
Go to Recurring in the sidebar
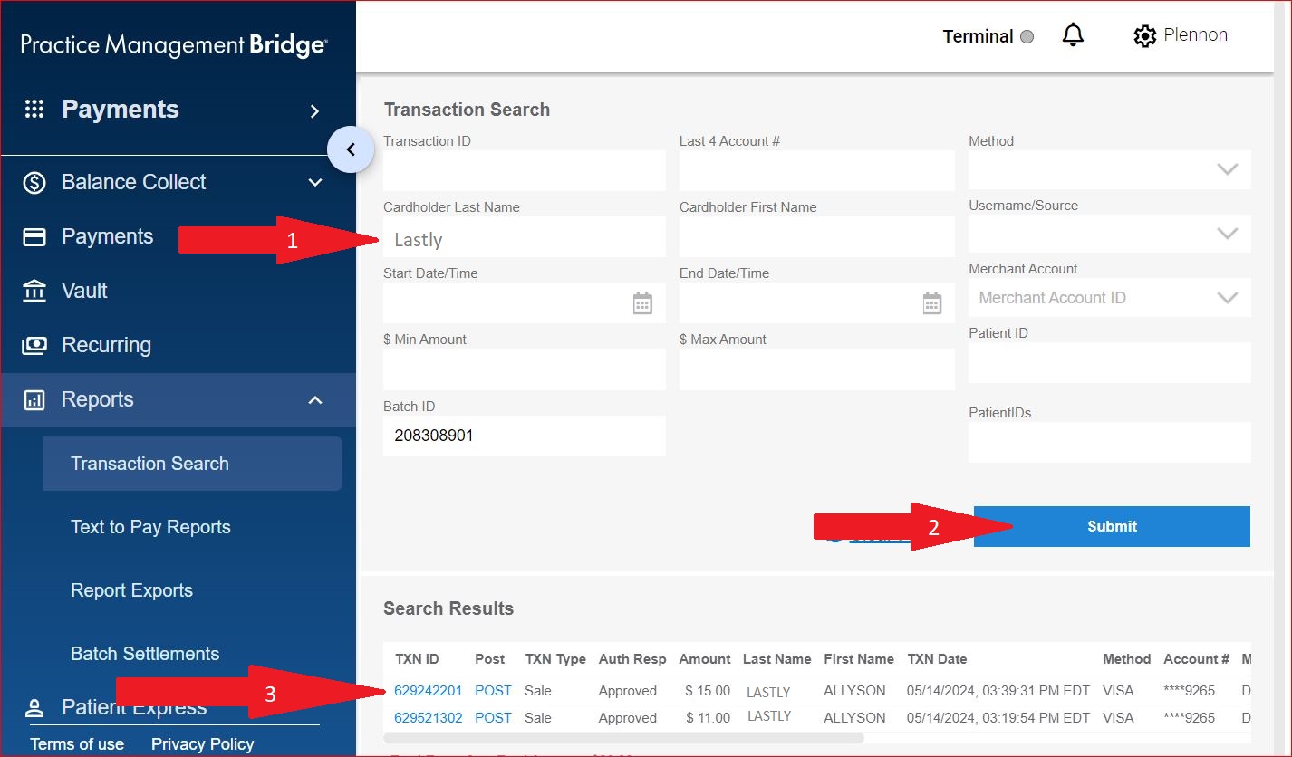[106, 345]
